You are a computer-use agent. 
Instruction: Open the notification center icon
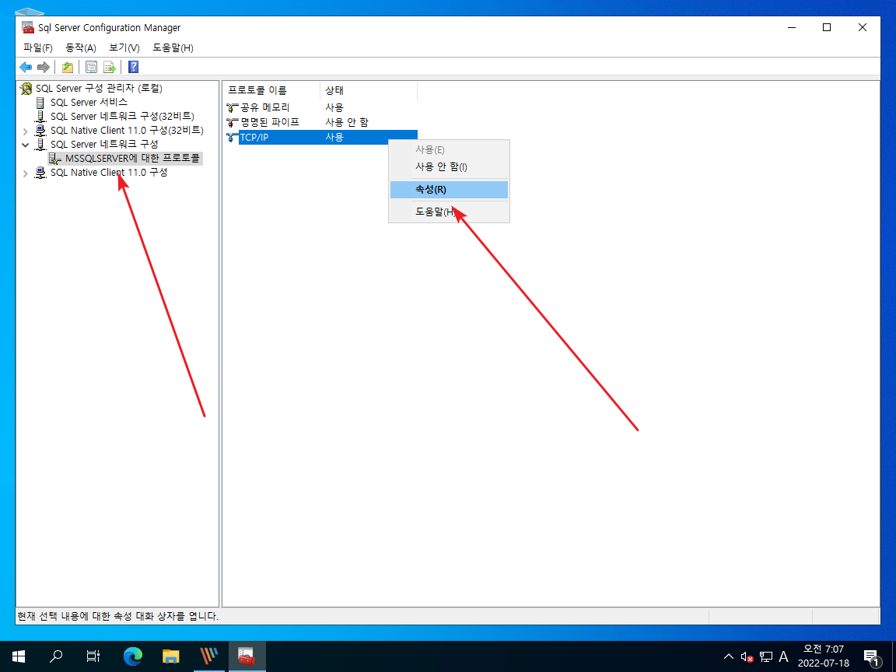[x=871, y=657]
